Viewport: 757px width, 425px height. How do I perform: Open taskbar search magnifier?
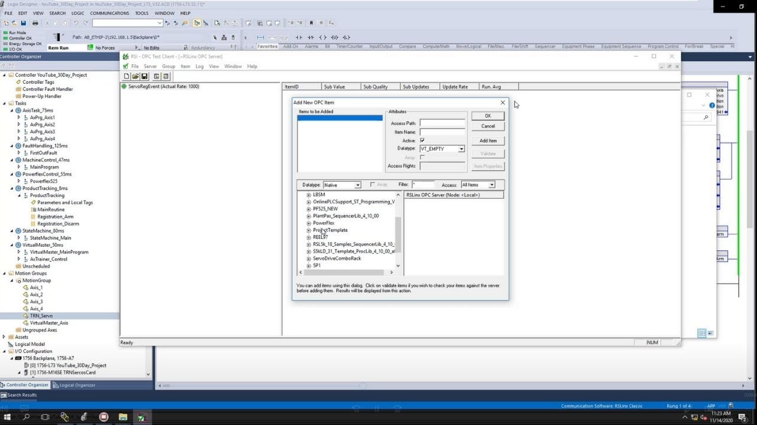click(26, 417)
